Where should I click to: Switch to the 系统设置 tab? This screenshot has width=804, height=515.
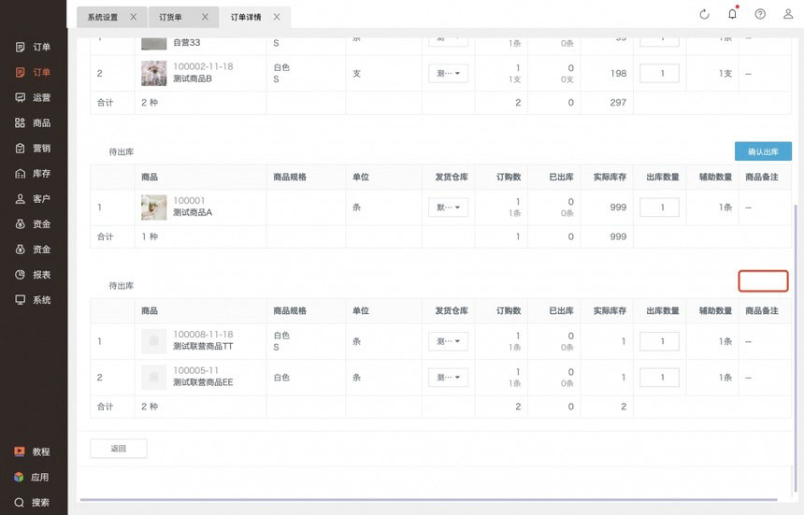tap(103, 17)
